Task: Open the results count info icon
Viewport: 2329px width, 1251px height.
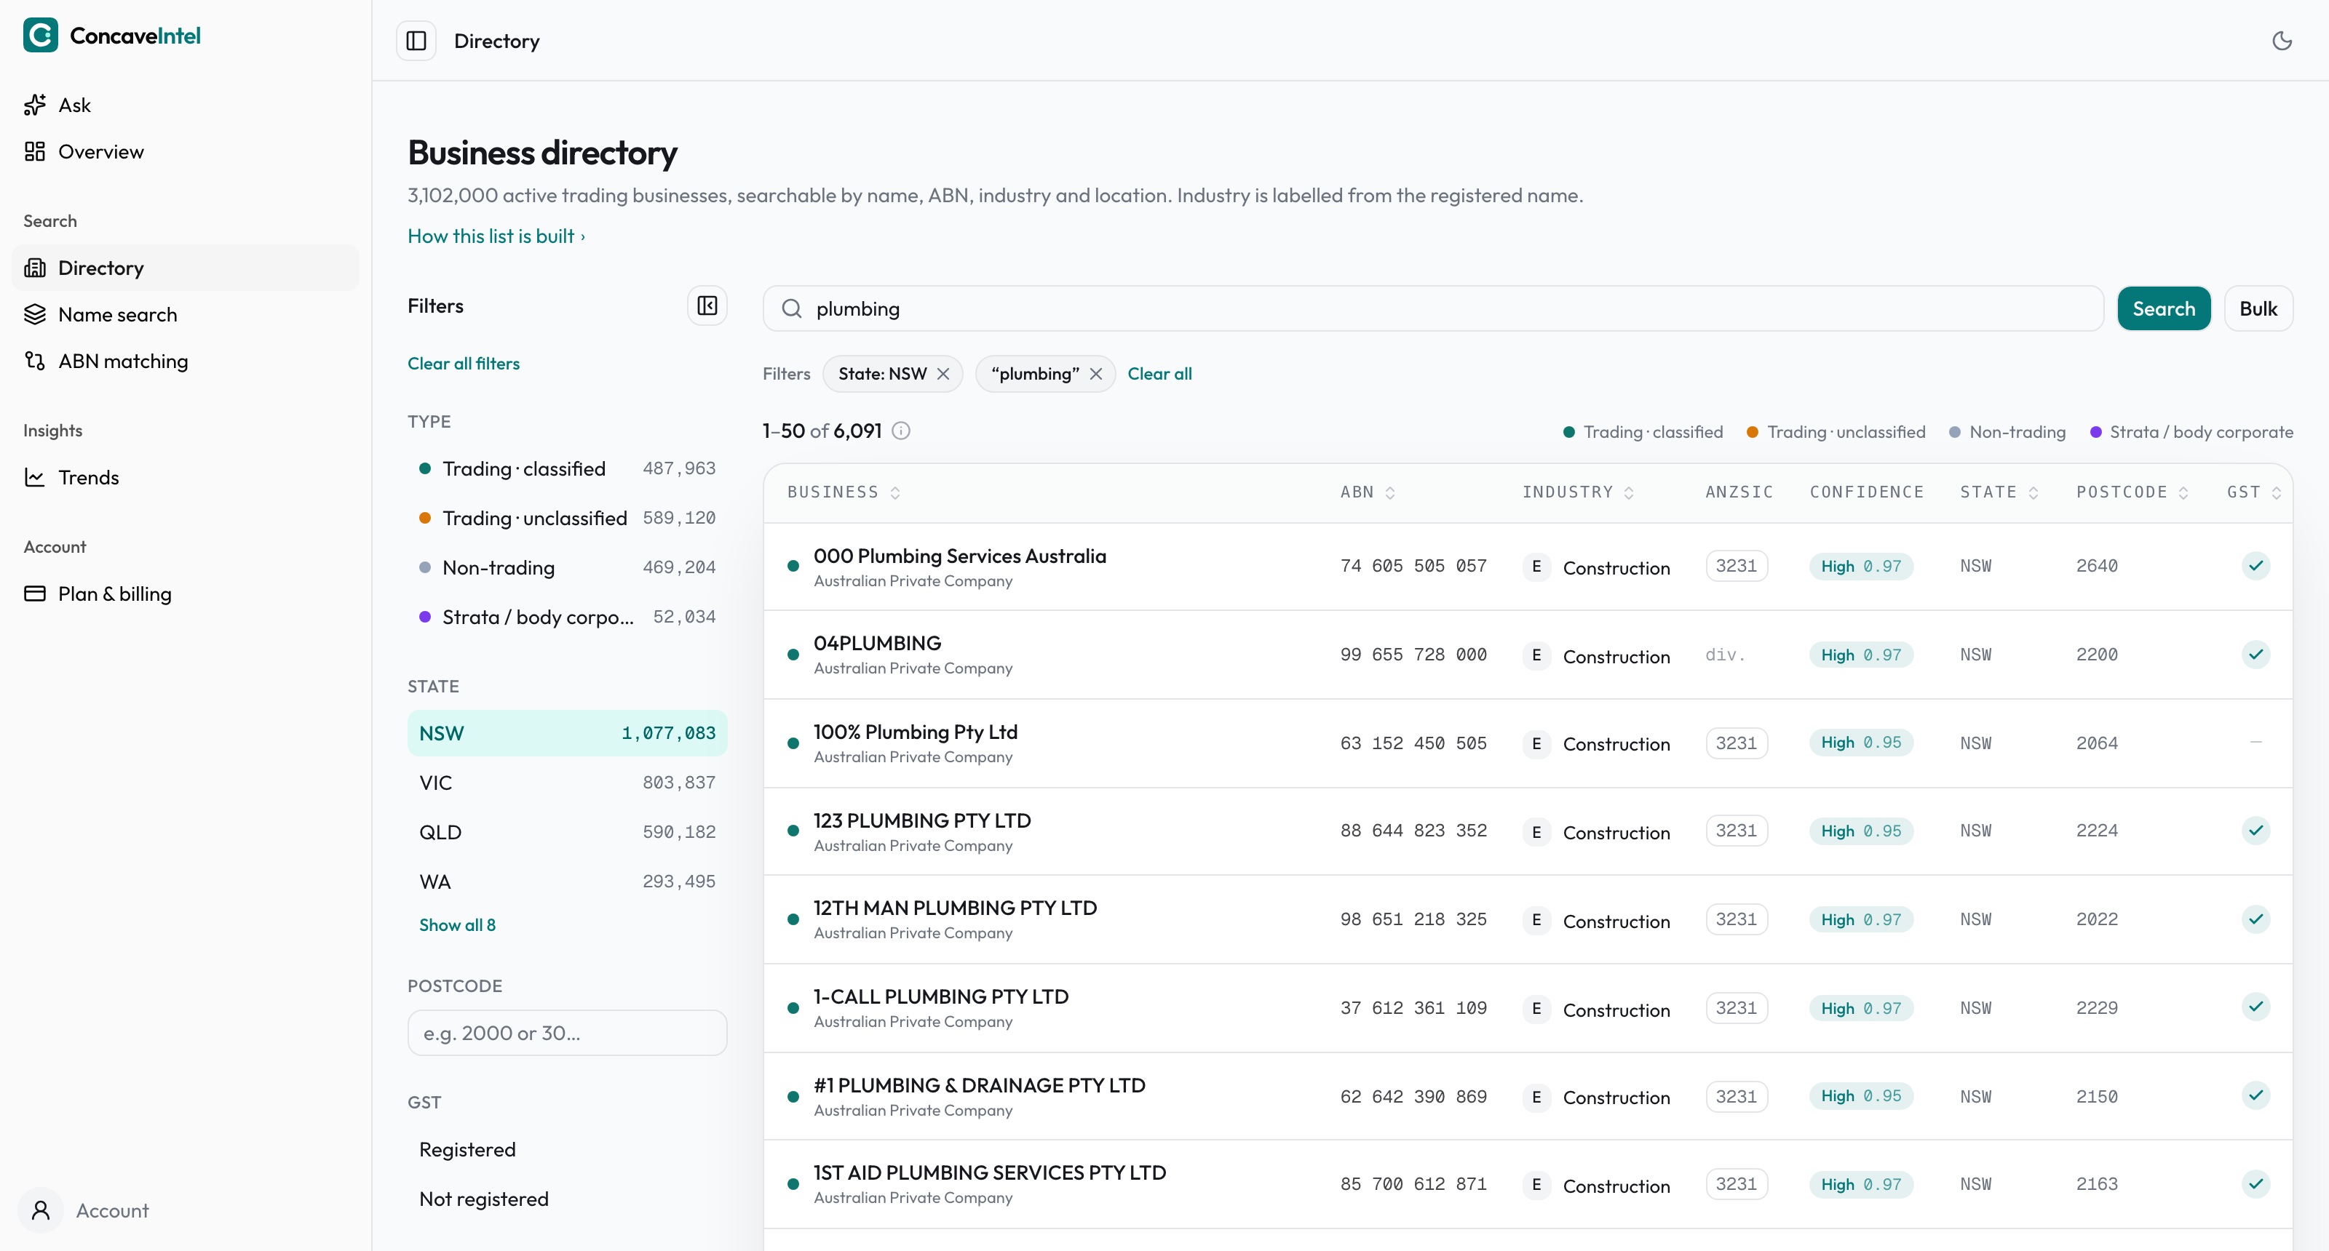Action: 900,431
